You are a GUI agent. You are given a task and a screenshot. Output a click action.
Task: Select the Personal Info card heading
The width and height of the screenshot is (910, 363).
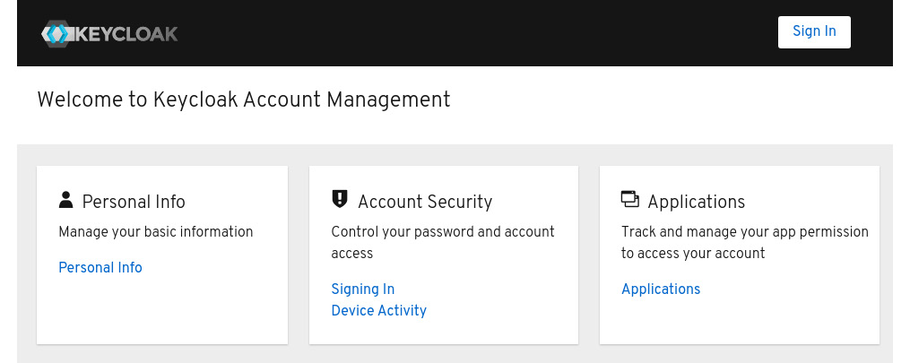click(x=134, y=202)
